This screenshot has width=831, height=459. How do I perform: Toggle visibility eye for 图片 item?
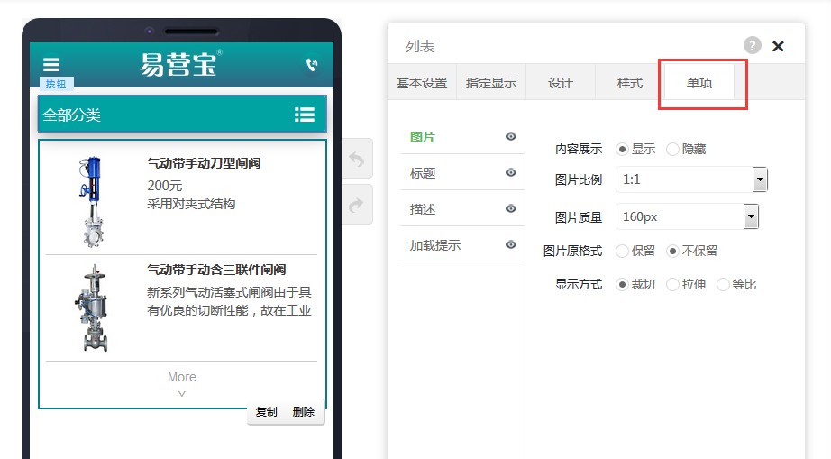pos(511,137)
